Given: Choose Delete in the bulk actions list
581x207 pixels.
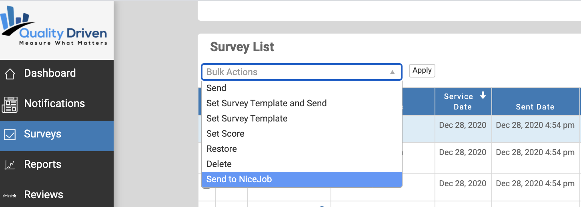Looking at the screenshot, I should (302, 164).
